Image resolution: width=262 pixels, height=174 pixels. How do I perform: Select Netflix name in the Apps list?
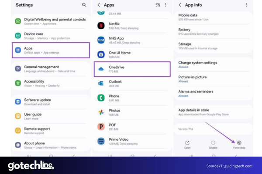[114, 24]
